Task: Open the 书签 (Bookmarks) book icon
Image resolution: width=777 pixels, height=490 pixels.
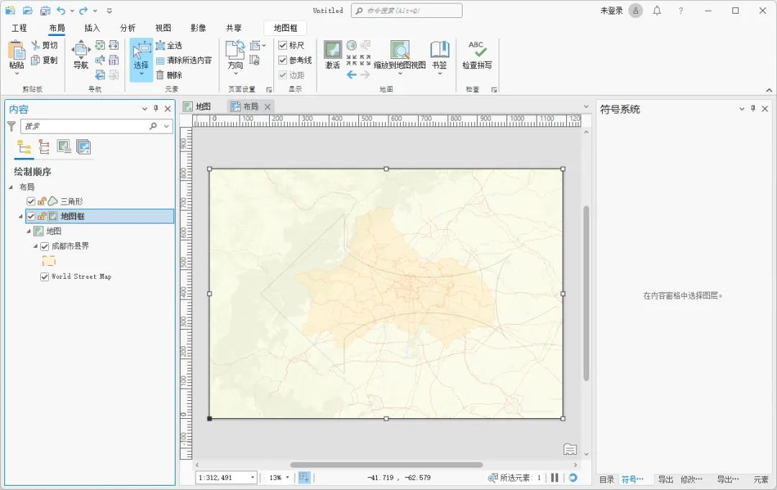Action: pyautogui.click(x=440, y=50)
